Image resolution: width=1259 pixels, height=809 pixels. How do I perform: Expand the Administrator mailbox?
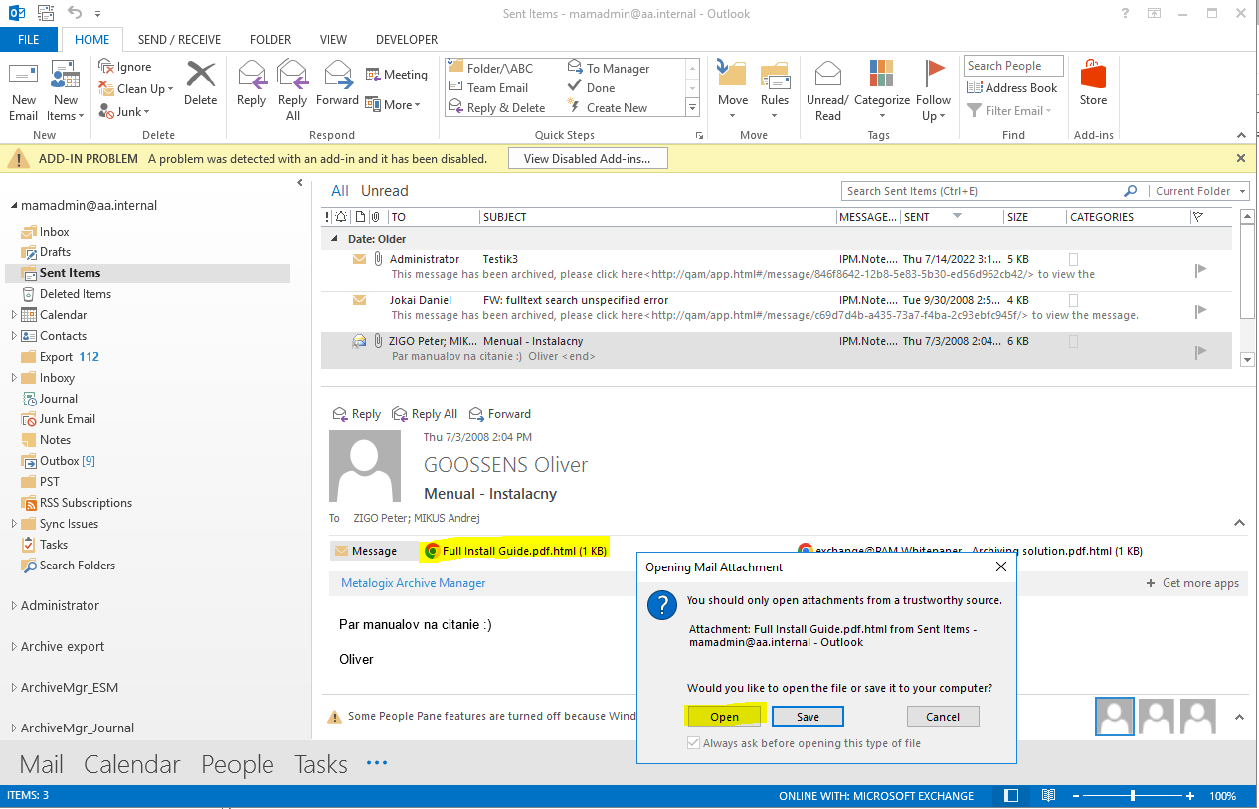click(14, 606)
